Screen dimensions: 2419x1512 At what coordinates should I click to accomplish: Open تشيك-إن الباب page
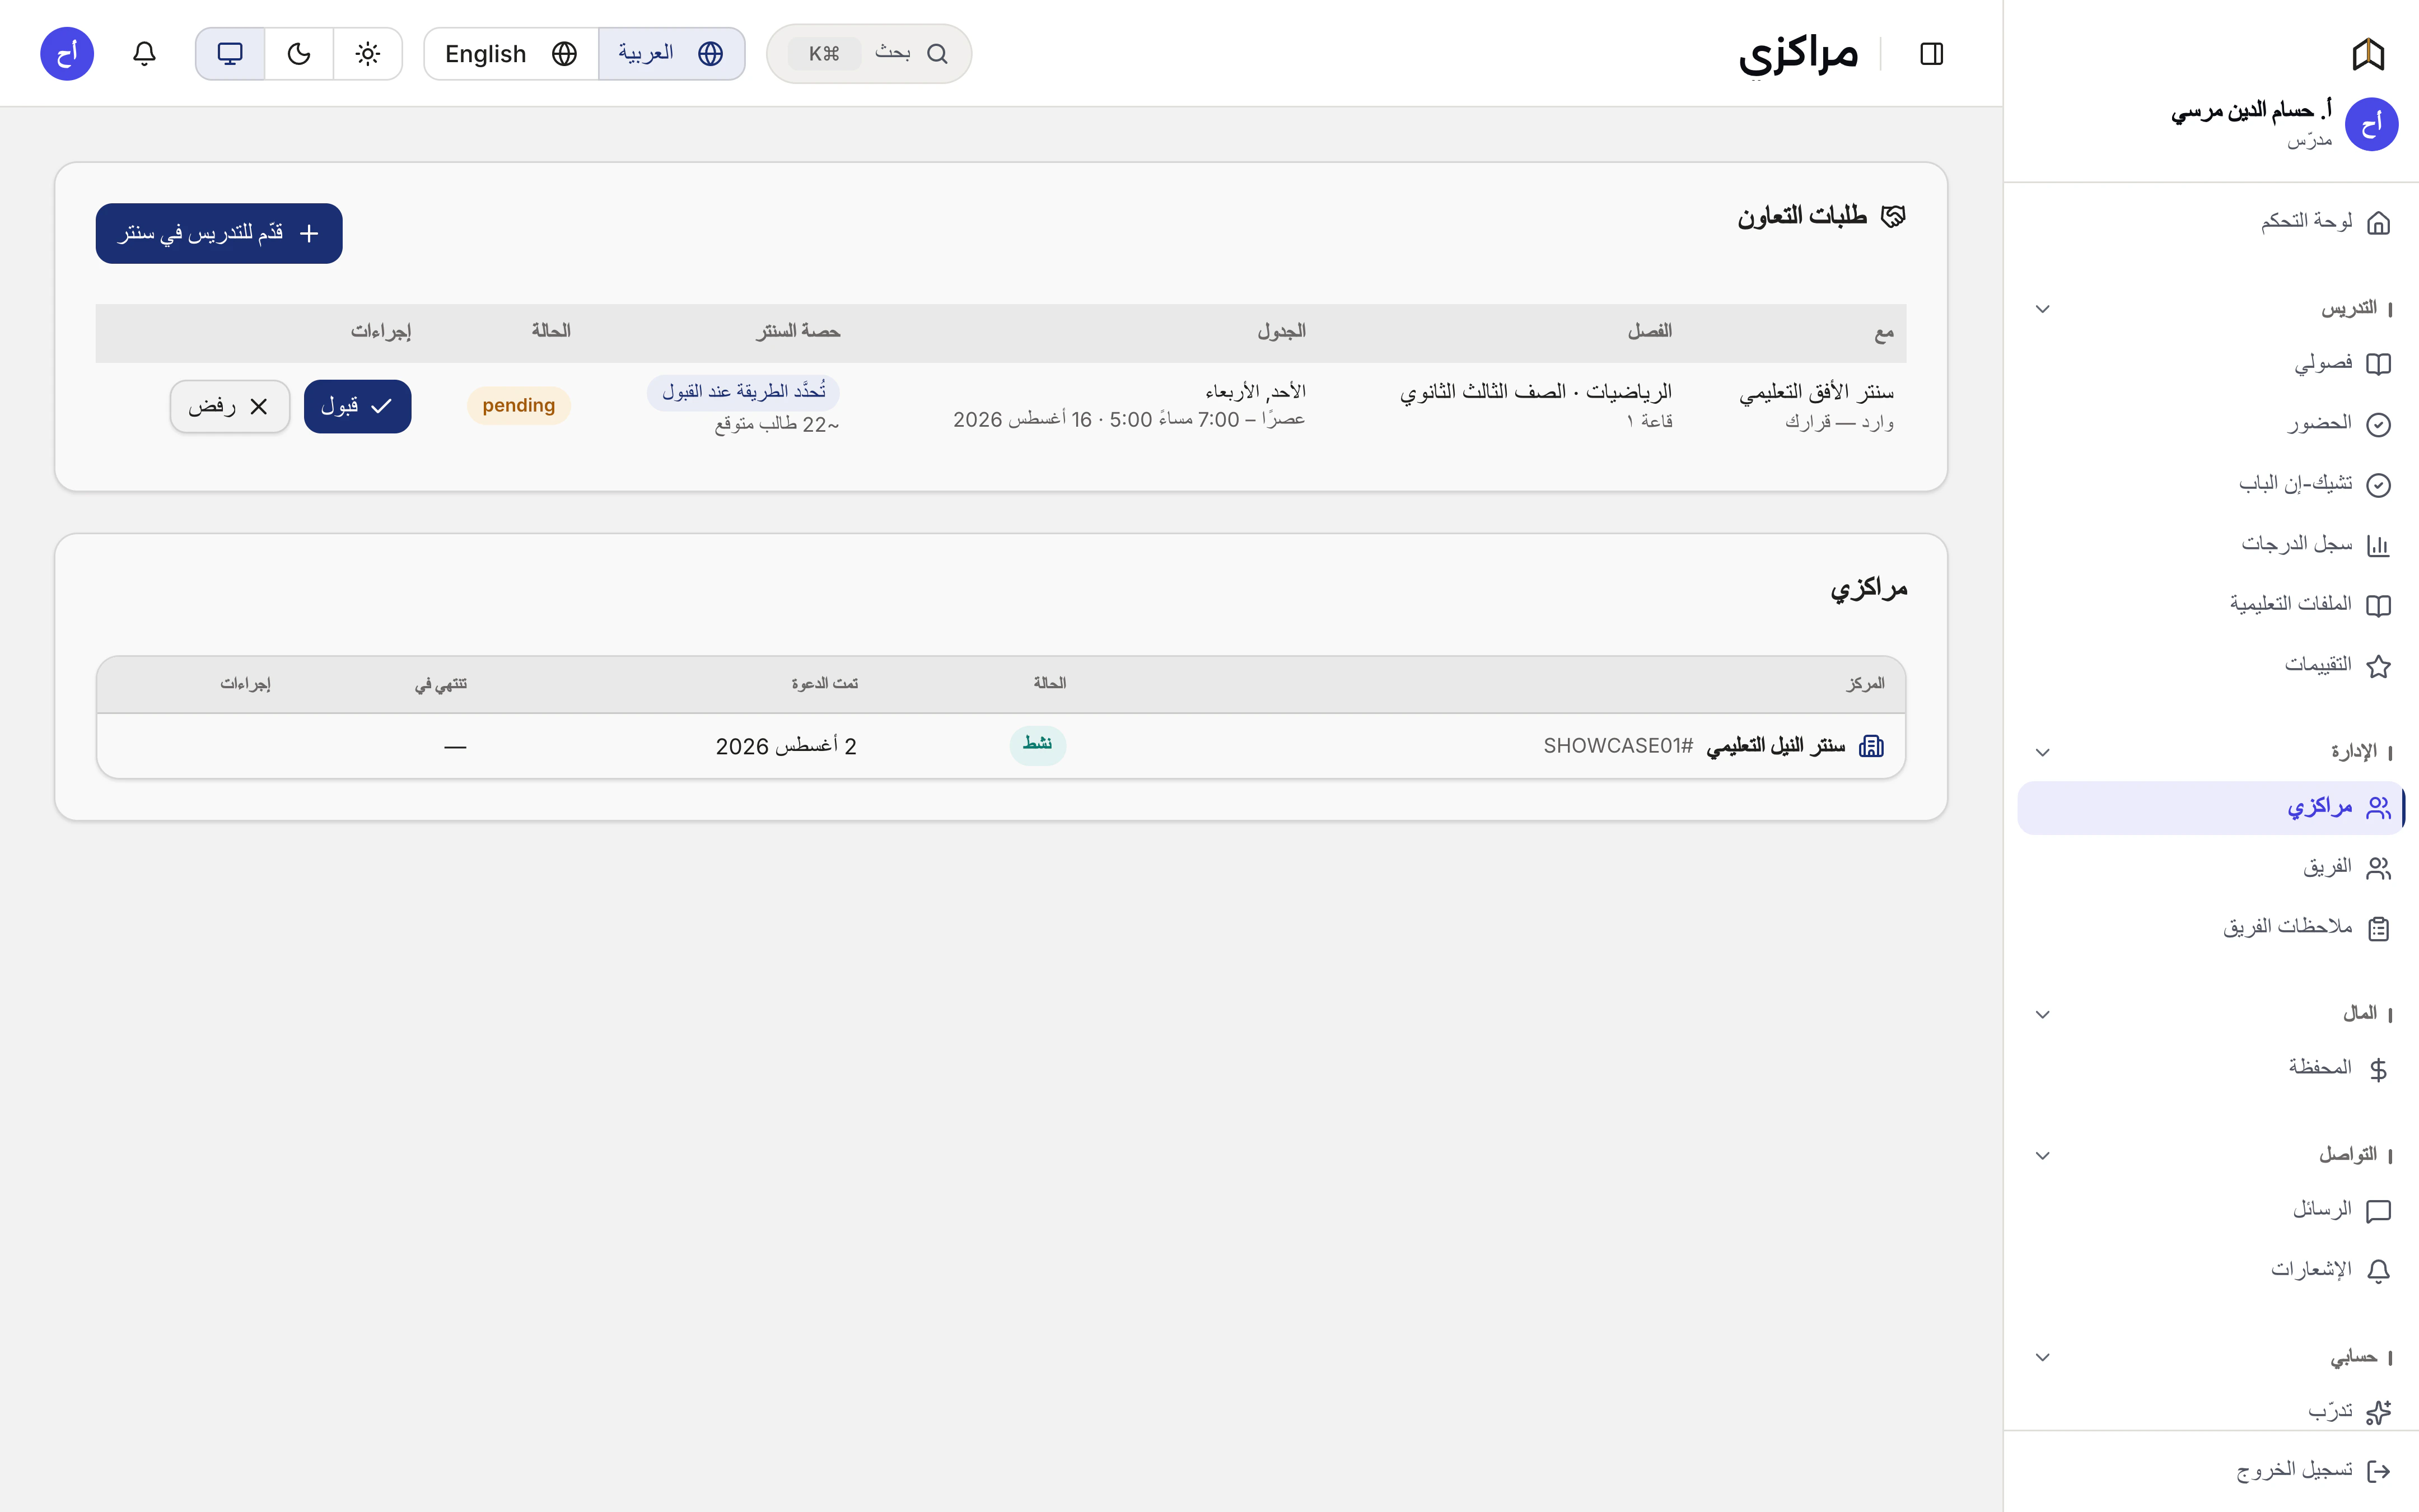click(2211, 485)
